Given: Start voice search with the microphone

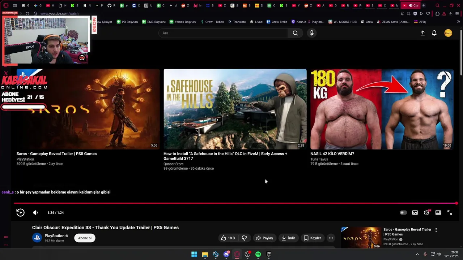Looking at the screenshot, I should 312,33.
